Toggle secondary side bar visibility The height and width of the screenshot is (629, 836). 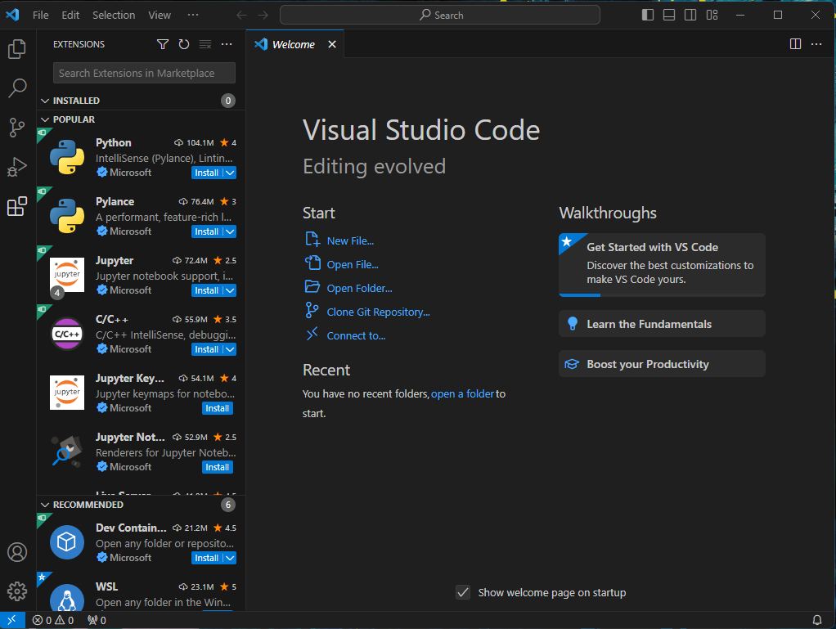tap(690, 15)
